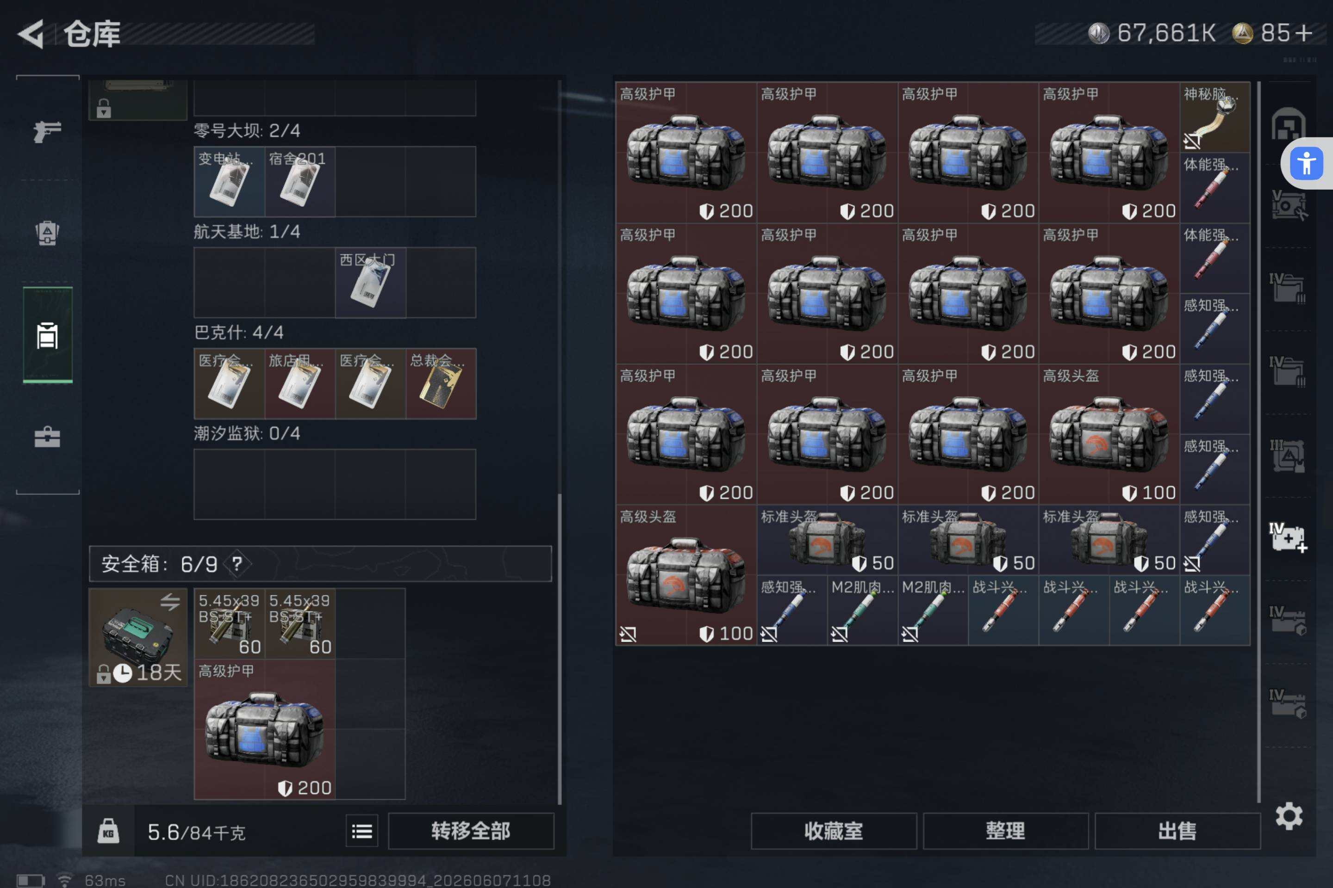1333x888 pixels.
Task: Select the IV medical kit filter icon
Action: [x=1288, y=538]
